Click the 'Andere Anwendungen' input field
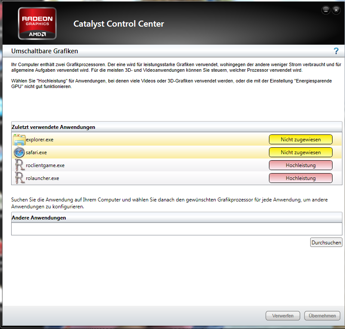Screen dimensions: 345x329 [x=177, y=229]
